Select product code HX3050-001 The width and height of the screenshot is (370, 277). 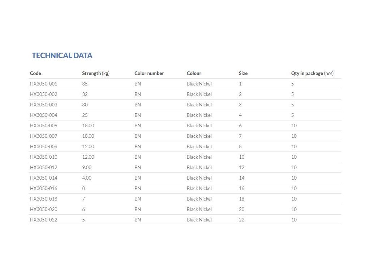click(x=44, y=84)
